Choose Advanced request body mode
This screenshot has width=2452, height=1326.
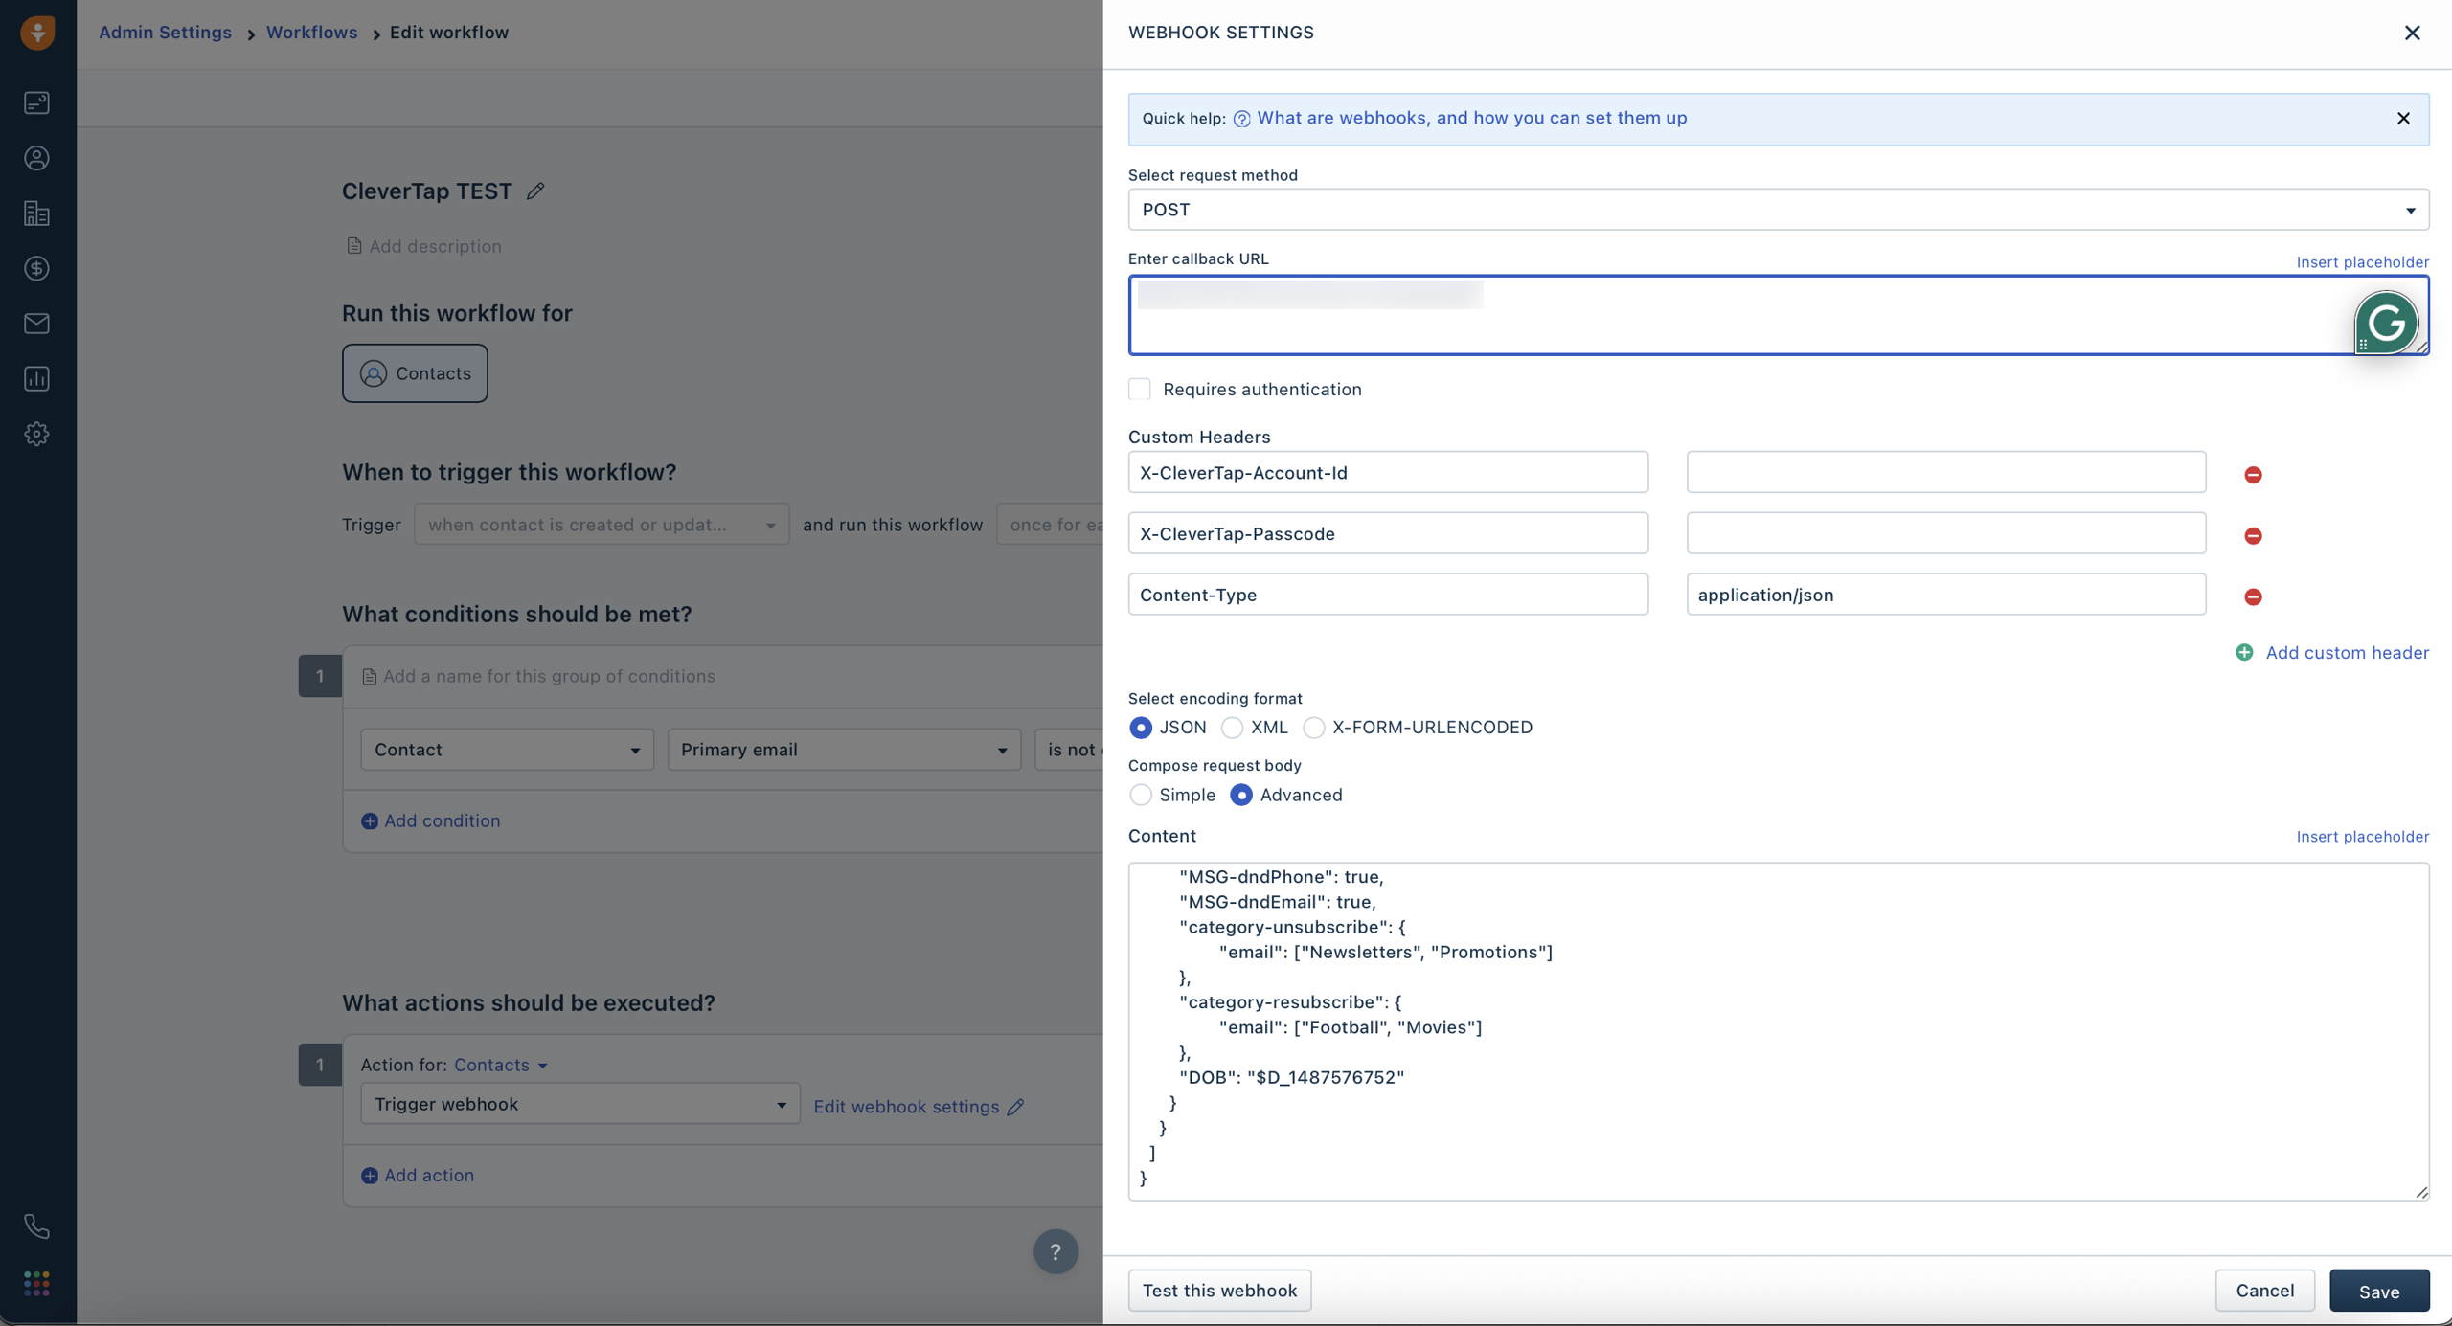point(1240,795)
